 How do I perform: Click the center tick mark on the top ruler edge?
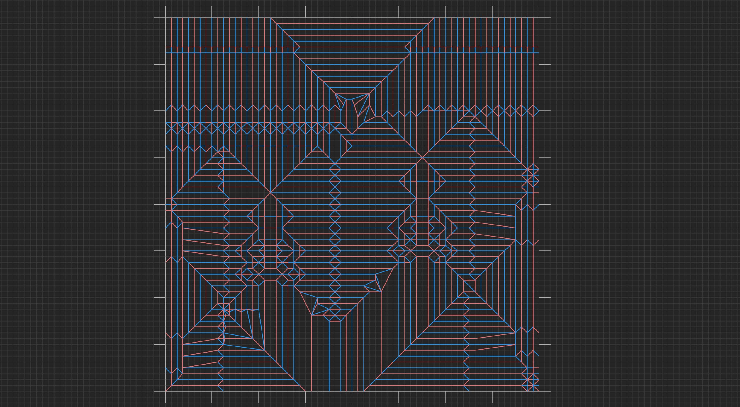[x=352, y=12]
